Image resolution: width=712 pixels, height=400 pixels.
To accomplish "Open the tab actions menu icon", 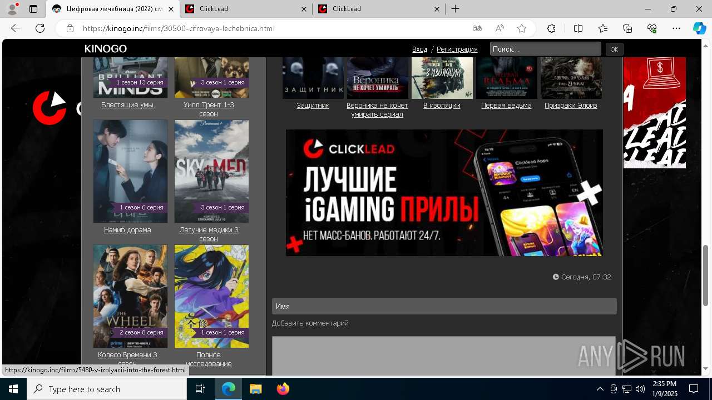I will click(33, 9).
